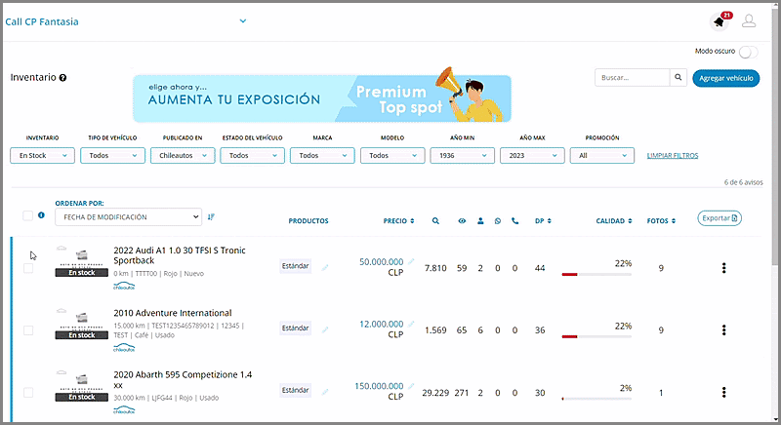The height and width of the screenshot is (425, 781).
Task: Sort by DP column
Action: [x=543, y=220]
